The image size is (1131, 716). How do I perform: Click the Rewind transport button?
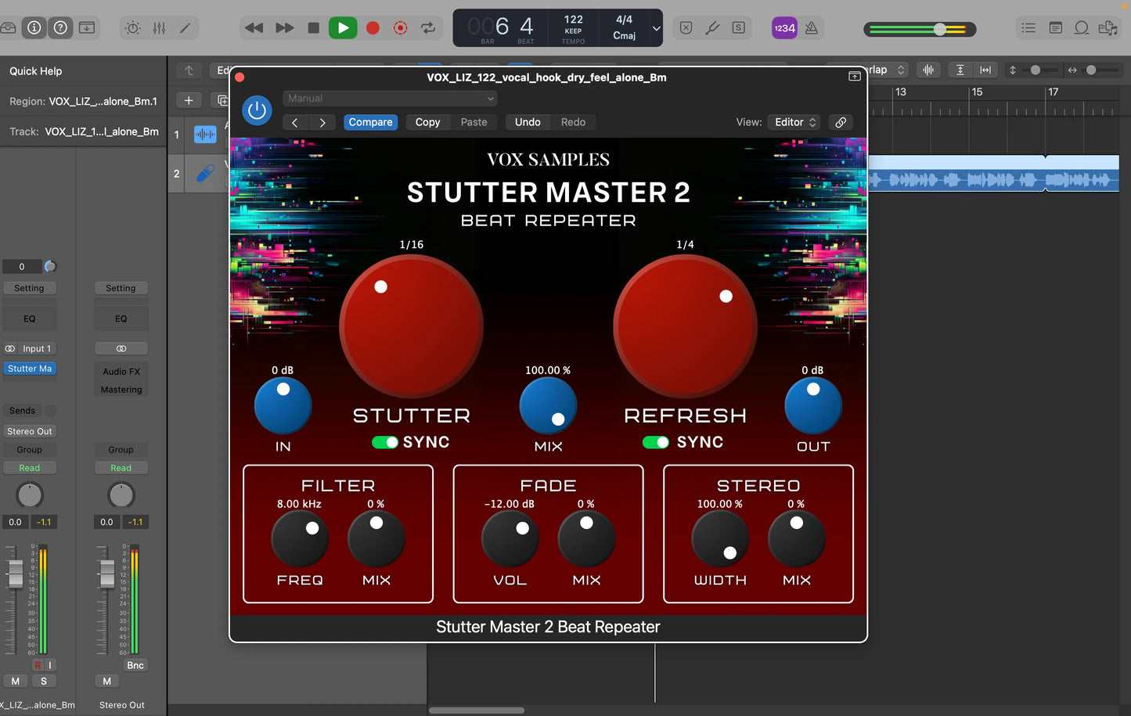tap(254, 28)
